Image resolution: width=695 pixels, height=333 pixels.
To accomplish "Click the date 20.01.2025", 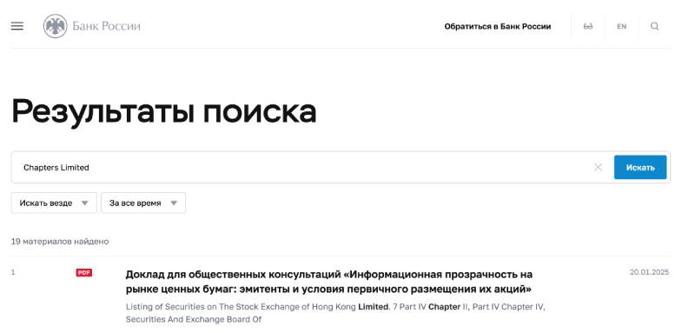I will click(649, 272).
